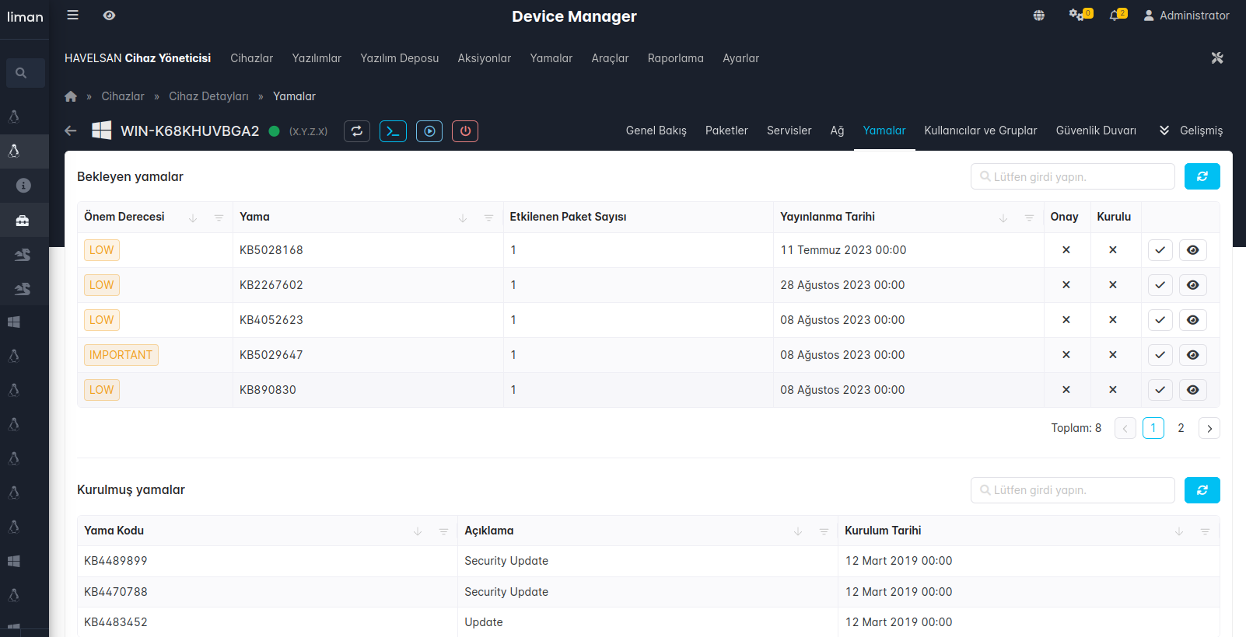Open the Raporlama menu
This screenshot has height=637, width=1246.
pyautogui.click(x=675, y=58)
